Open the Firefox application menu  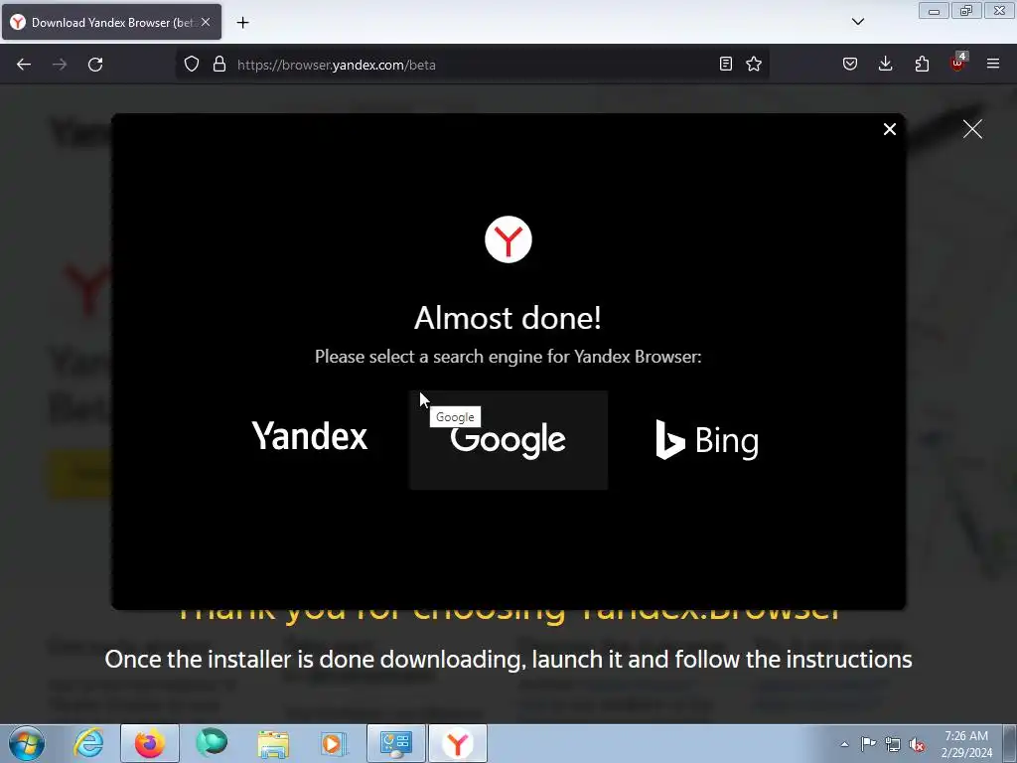click(x=993, y=64)
